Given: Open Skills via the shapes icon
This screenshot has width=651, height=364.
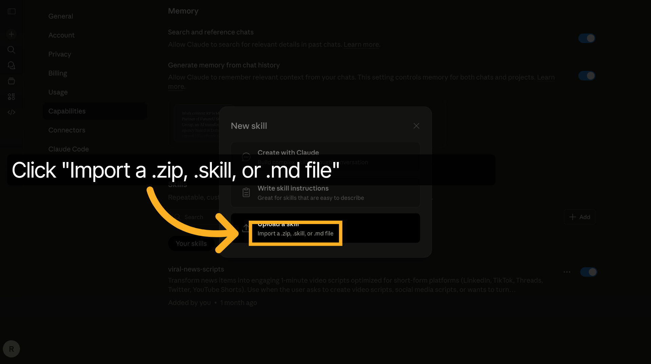Looking at the screenshot, I should point(11,97).
